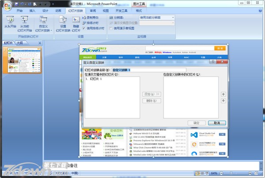Open the Review (审阅) ribbon tab
Screen dimensions: 265x178
coord(93,11)
